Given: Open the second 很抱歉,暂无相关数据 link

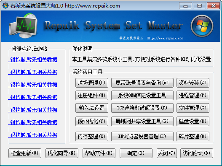Looking at the screenshot, I should click(33, 72).
